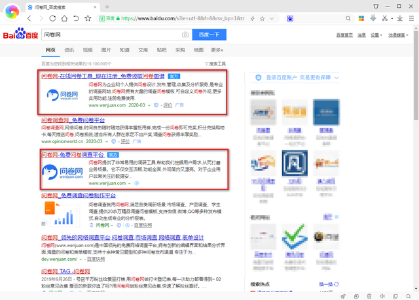Bookmark page with the address bar star icon
Viewport: 419px width, 300px height.
pyautogui.click(x=262, y=18)
